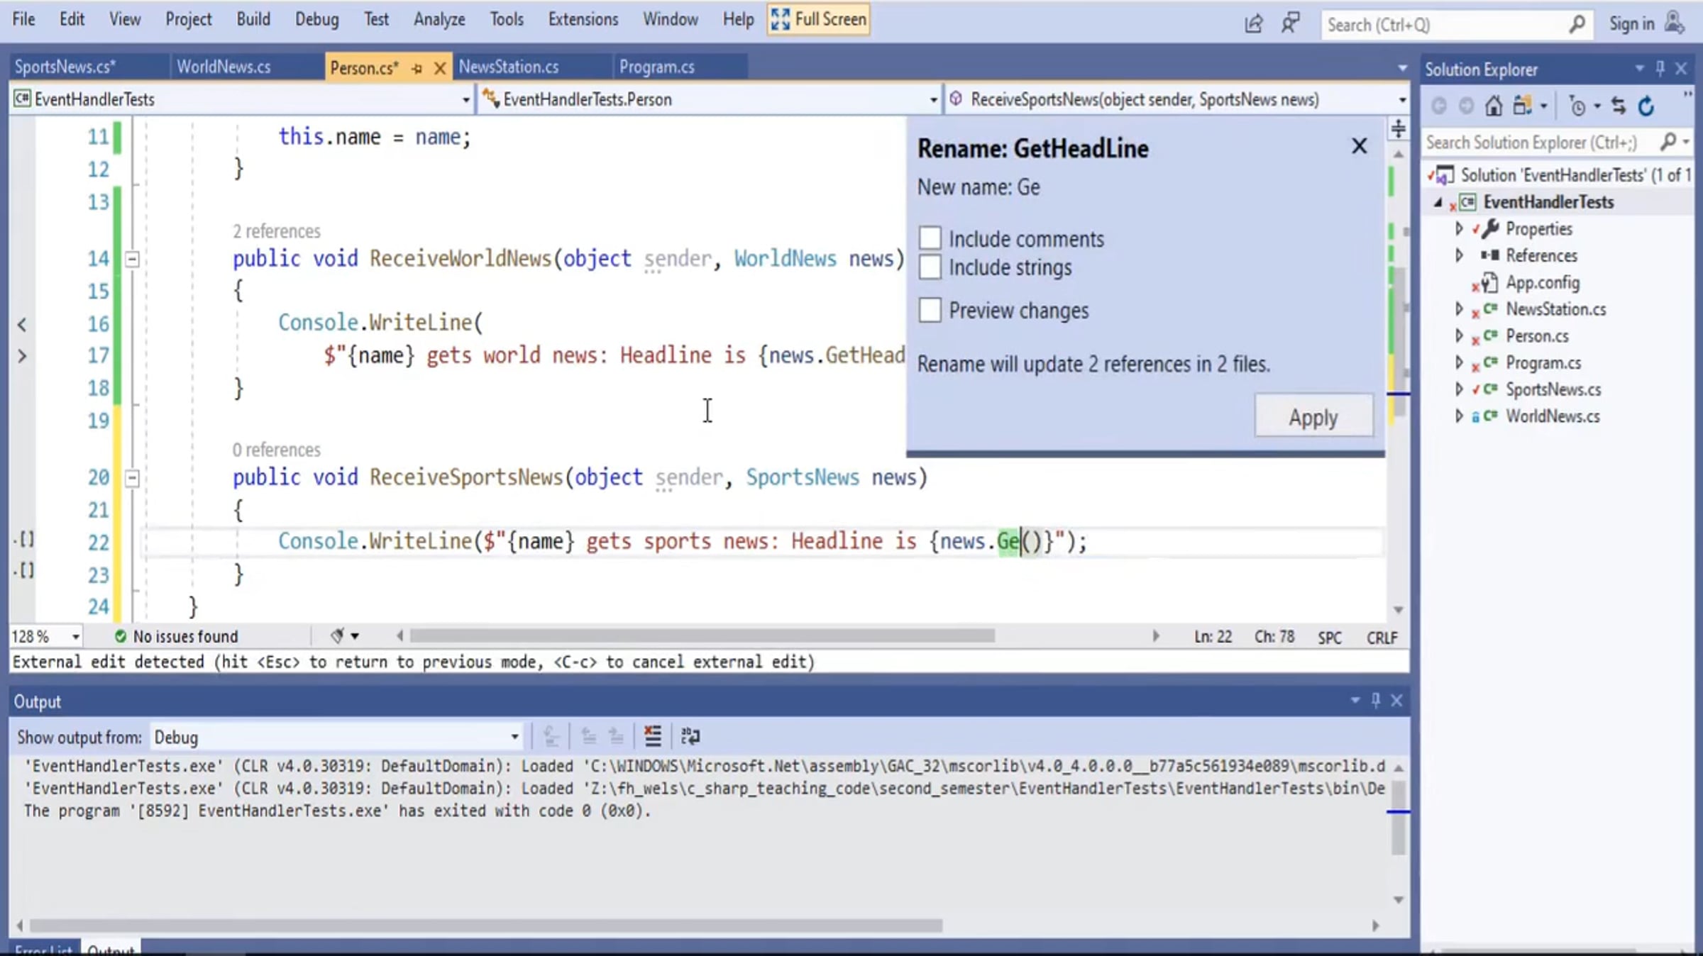The image size is (1703, 956).
Task: Click the Solution Explorer Home icon
Action: coord(1494,106)
